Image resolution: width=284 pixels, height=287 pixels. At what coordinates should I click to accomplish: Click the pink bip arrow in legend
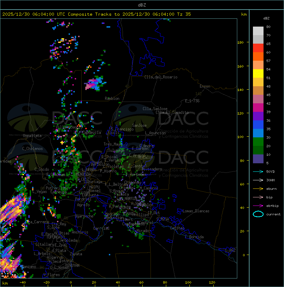coord(258,197)
